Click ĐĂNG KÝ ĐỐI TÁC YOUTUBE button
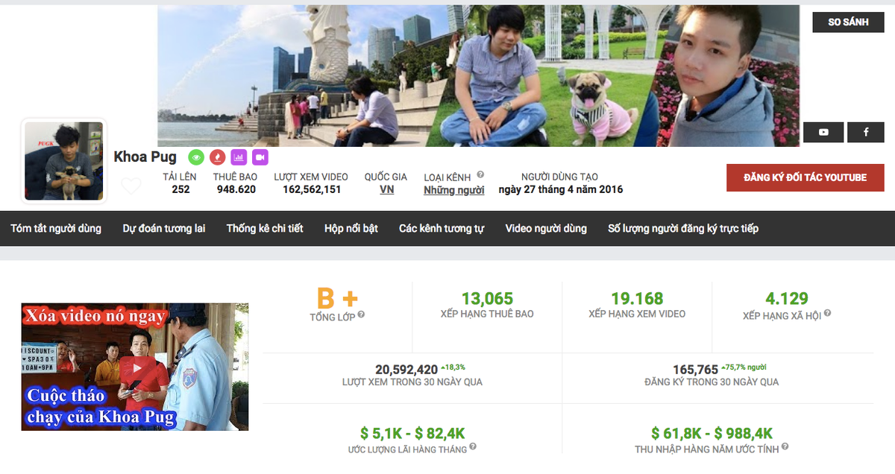Image resolution: width=895 pixels, height=474 pixels. 805,177
